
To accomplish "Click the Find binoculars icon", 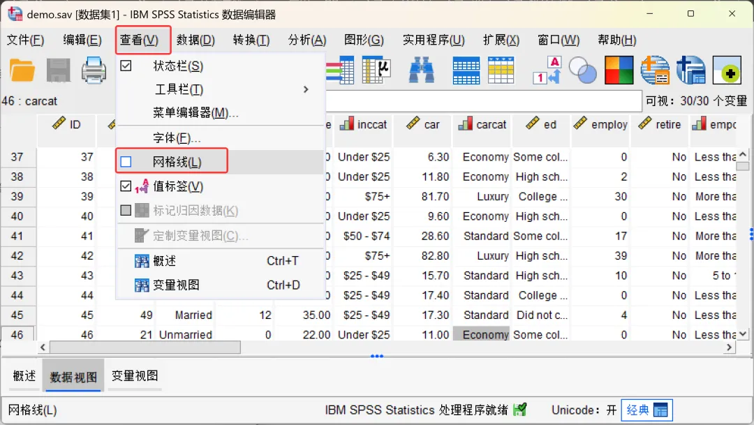I will pyautogui.click(x=421, y=70).
